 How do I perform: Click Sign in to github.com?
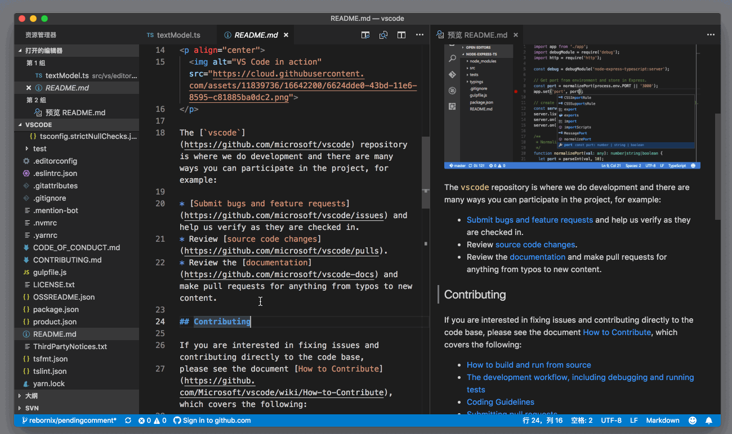(x=212, y=421)
